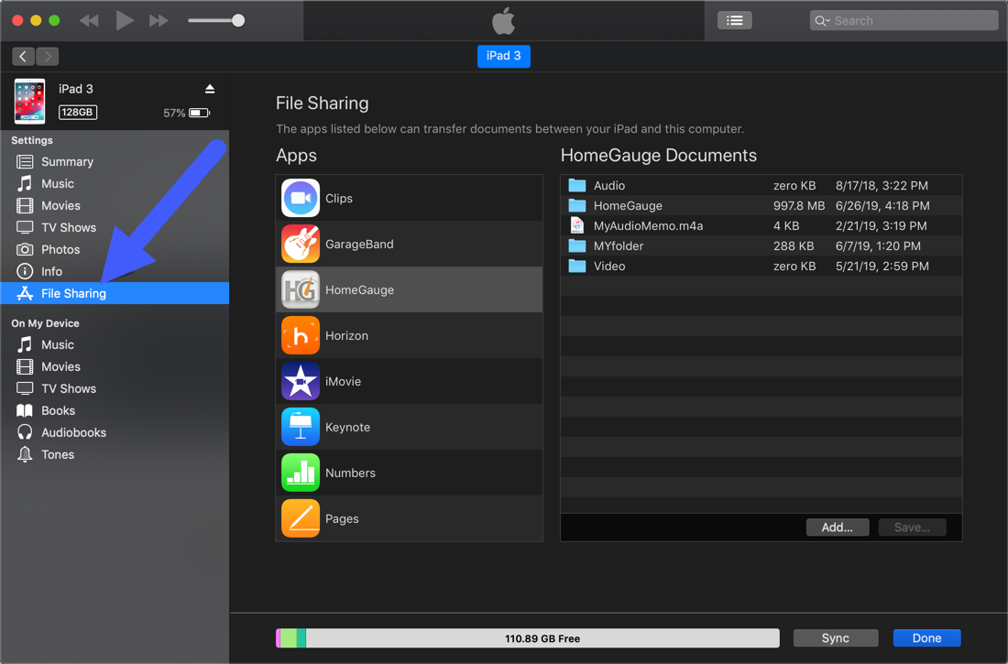1008x664 pixels.
Task: Click the 2/21/19, 3:19 PM date
Action: coord(881,225)
